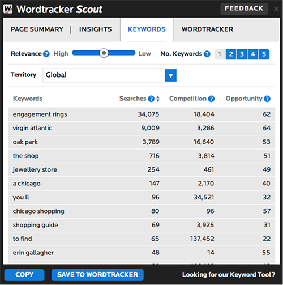
Task: Open the Relevance help icon
Action: coord(46,54)
